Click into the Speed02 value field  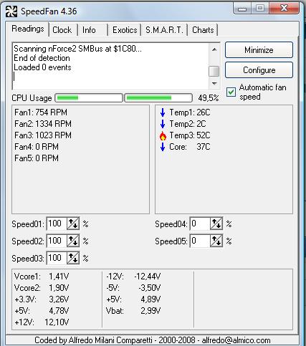(x=57, y=241)
